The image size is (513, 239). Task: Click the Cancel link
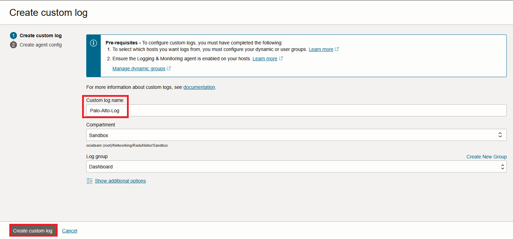[x=70, y=231]
